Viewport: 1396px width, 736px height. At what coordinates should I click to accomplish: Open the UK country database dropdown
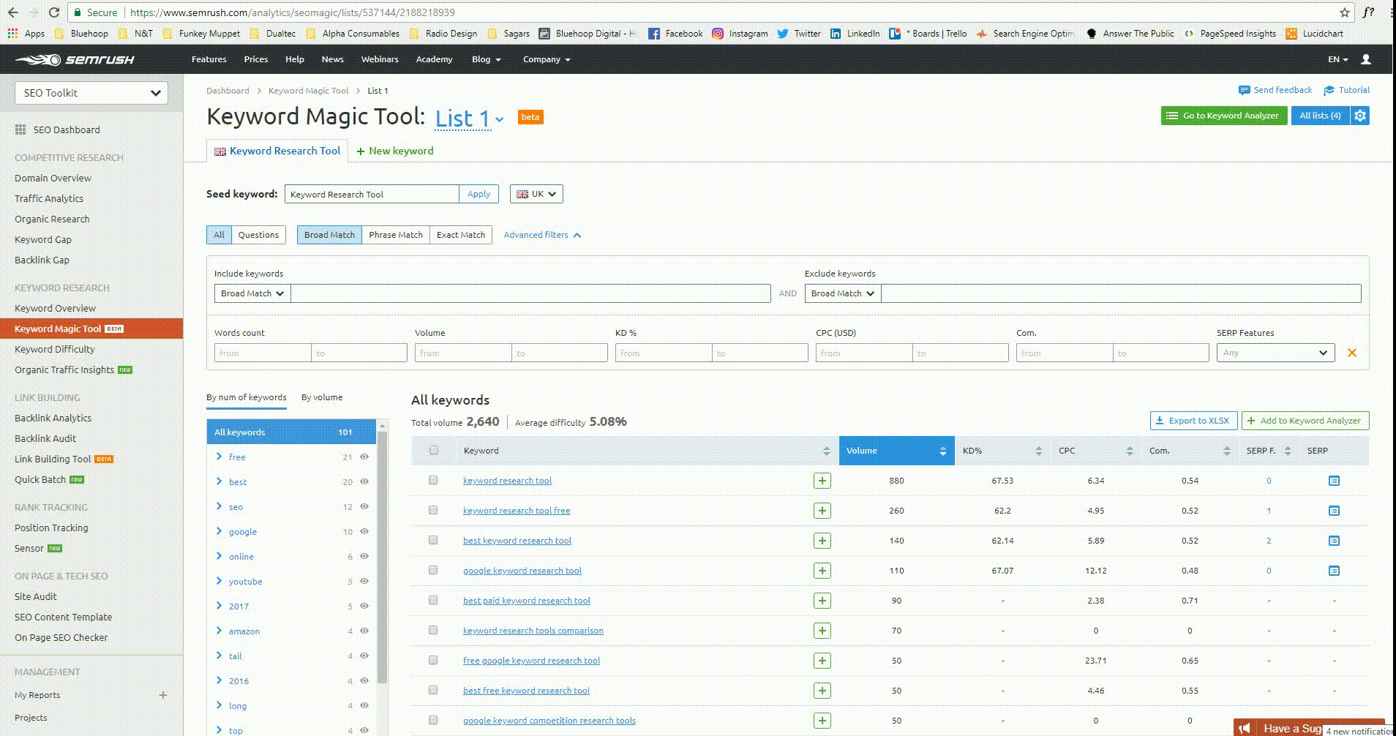(x=536, y=194)
